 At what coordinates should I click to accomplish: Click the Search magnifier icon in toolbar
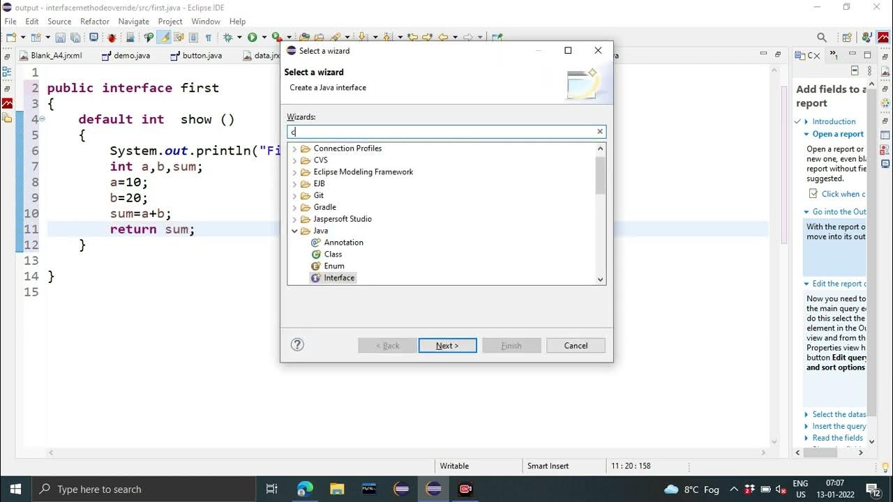(x=822, y=37)
